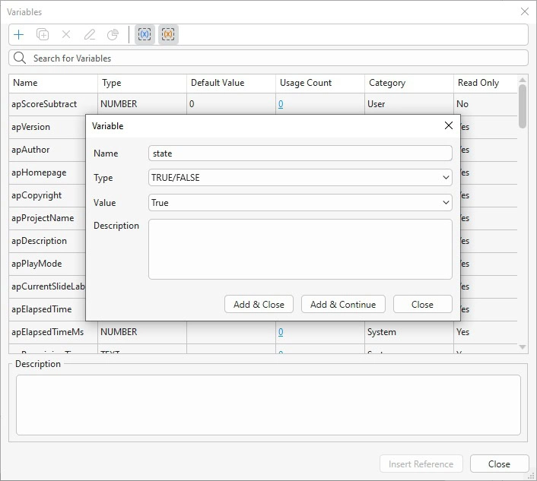
Task: Toggle the blue user variables filter
Action: click(145, 35)
